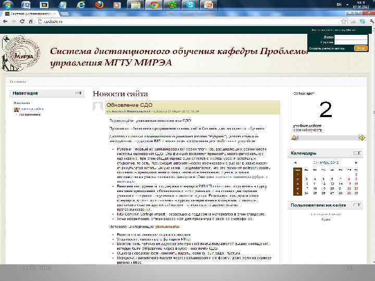The height and width of the screenshot is (281, 375).
Task: Click the bell icon on the semester progress bar
Action: [x=295, y=137]
